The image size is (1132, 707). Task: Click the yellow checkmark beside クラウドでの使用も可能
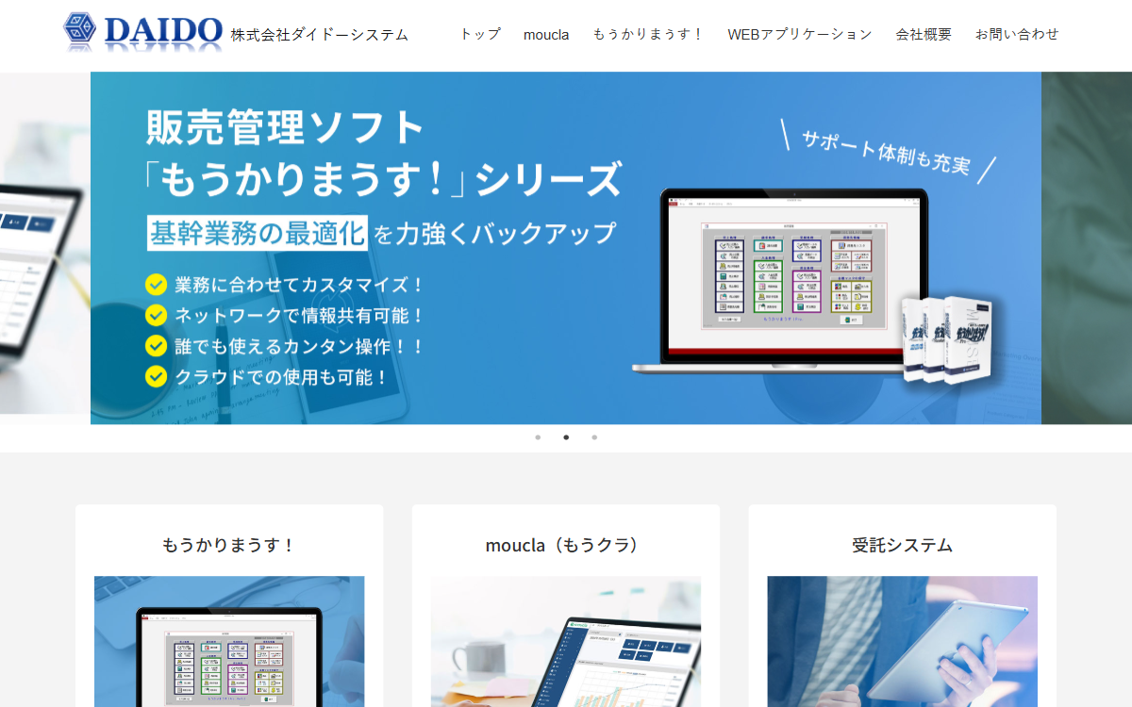pos(157,377)
